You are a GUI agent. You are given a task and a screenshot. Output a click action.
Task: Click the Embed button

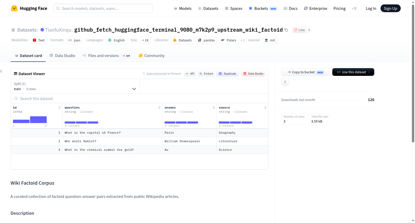tap(206, 74)
